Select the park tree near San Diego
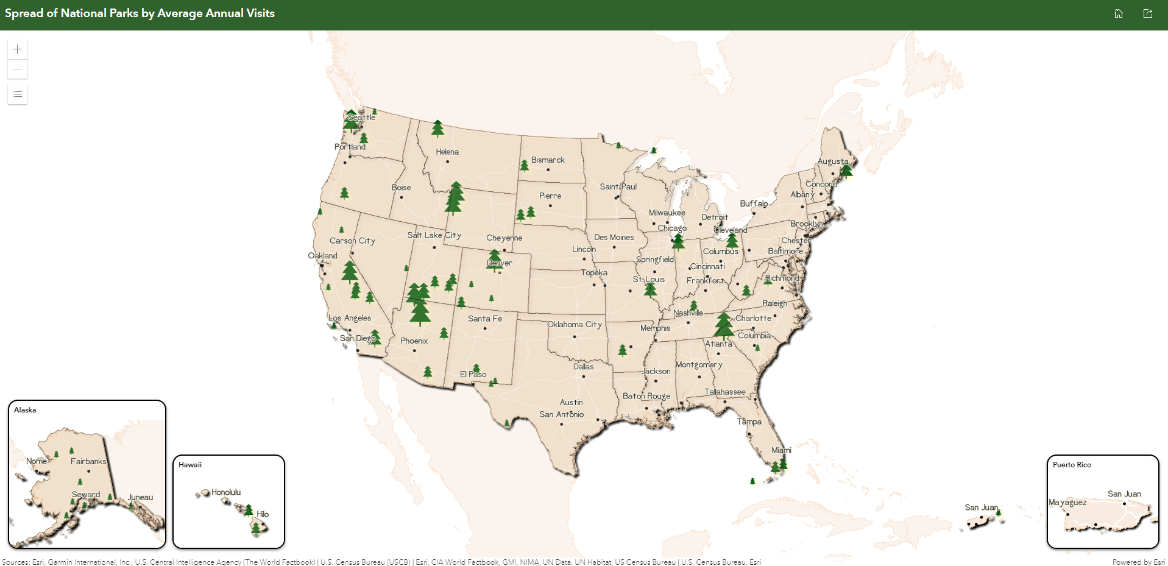The width and height of the screenshot is (1168, 566). pos(375,337)
